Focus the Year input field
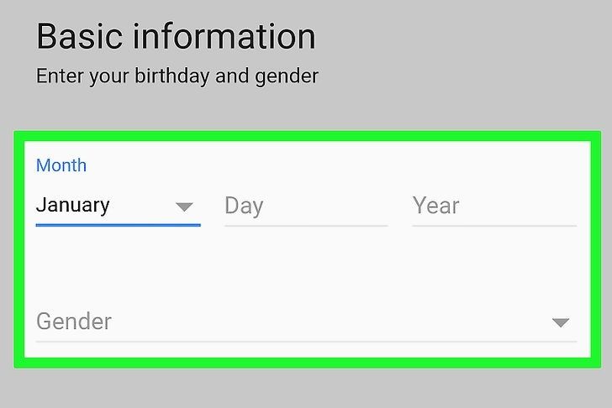The image size is (612, 408). [x=493, y=206]
